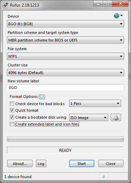Uncheck Create a bootable disk using
Viewport: 131px width, 183px height.
(12, 117)
